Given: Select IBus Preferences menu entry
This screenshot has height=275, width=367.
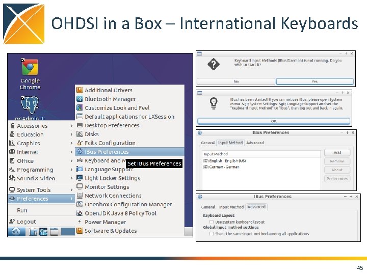Looking at the screenshot, I should click(129, 152).
